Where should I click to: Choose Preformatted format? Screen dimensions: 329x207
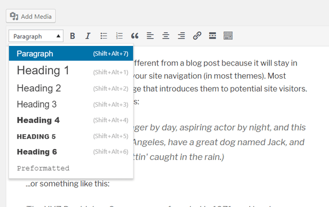[71, 168]
